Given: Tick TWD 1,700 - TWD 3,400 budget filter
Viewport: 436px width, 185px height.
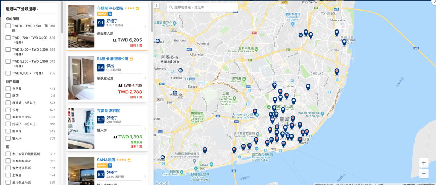Looking at the screenshot, I should pyautogui.click(x=8, y=37).
